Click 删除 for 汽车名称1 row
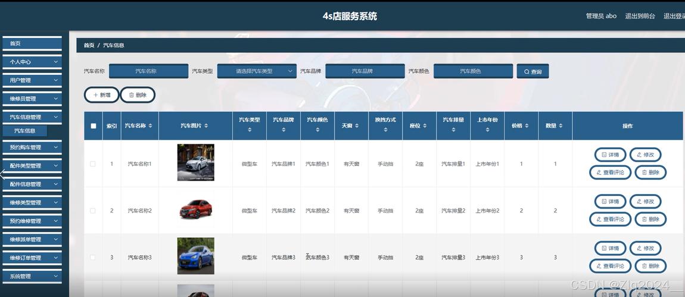The height and width of the screenshot is (297, 685). pyautogui.click(x=650, y=172)
